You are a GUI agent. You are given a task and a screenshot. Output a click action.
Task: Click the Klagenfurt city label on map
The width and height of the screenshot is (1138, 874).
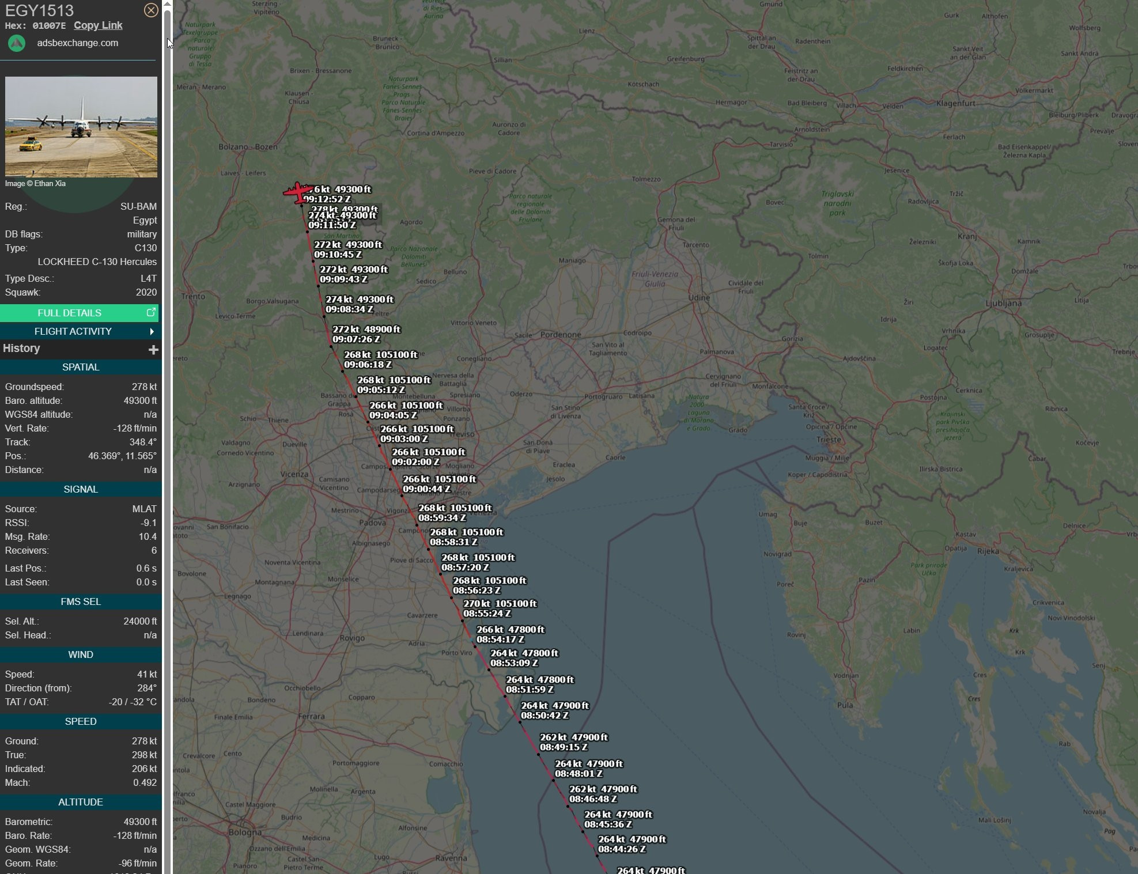click(956, 103)
